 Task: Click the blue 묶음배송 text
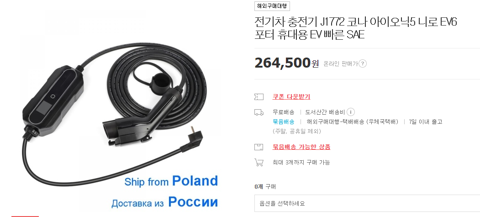(x=284, y=122)
